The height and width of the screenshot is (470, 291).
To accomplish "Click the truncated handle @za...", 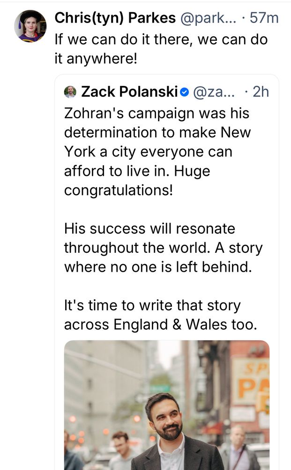I will (214, 92).
